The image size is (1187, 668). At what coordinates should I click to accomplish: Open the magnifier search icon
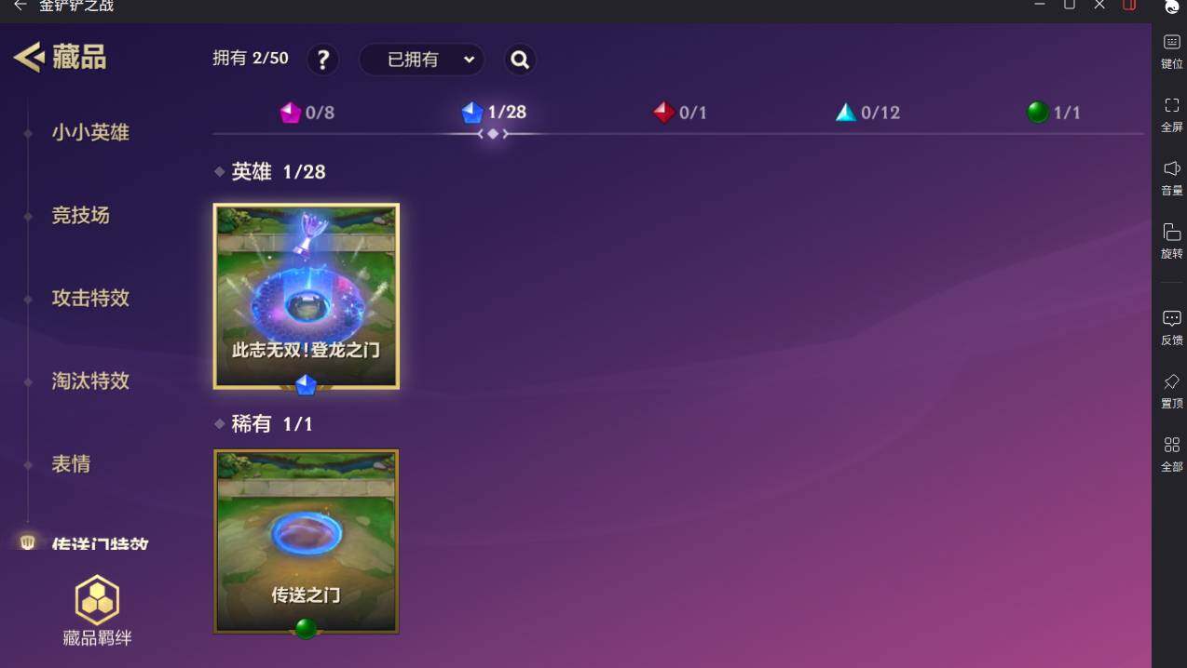520,60
